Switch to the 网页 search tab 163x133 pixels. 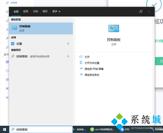click(45, 11)
